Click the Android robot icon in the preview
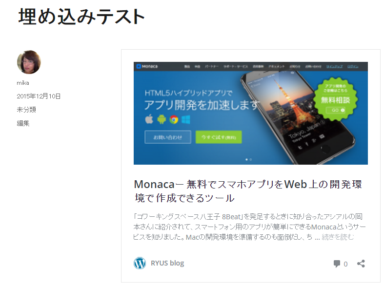Viewport: 384px width, 285px height. pyautogui.click(x=162, y=119)
